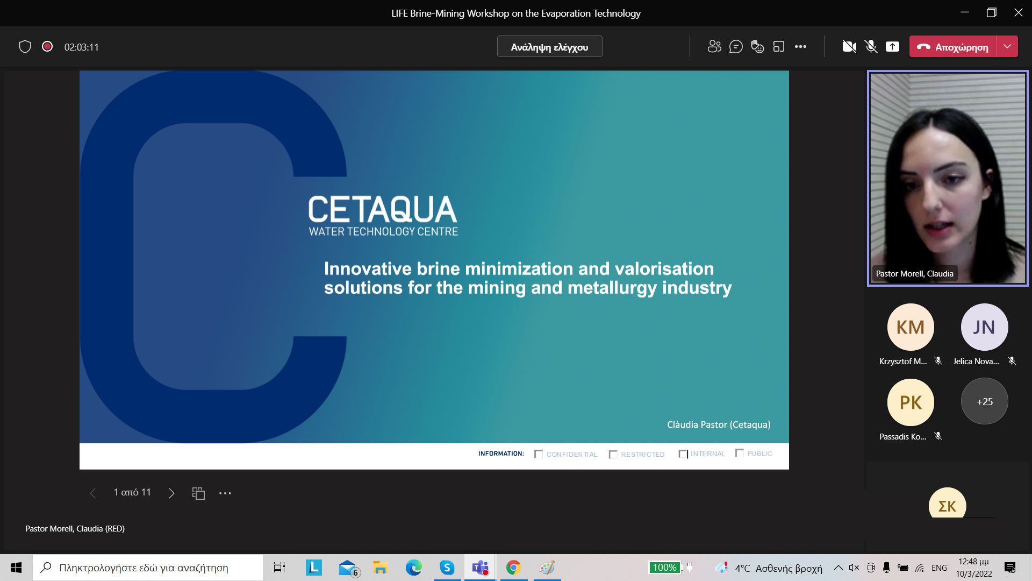This screenshot has width=1032, height=581.
Task: Open the breakout rooms icon
Action: 779,47
